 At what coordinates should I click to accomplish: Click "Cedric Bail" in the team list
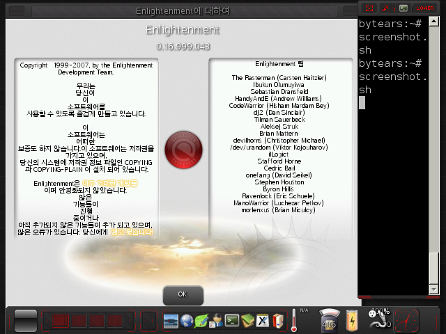[x=279, y=168]
